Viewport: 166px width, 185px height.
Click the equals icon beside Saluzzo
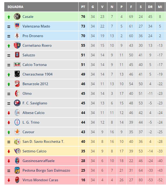(9, 56)
